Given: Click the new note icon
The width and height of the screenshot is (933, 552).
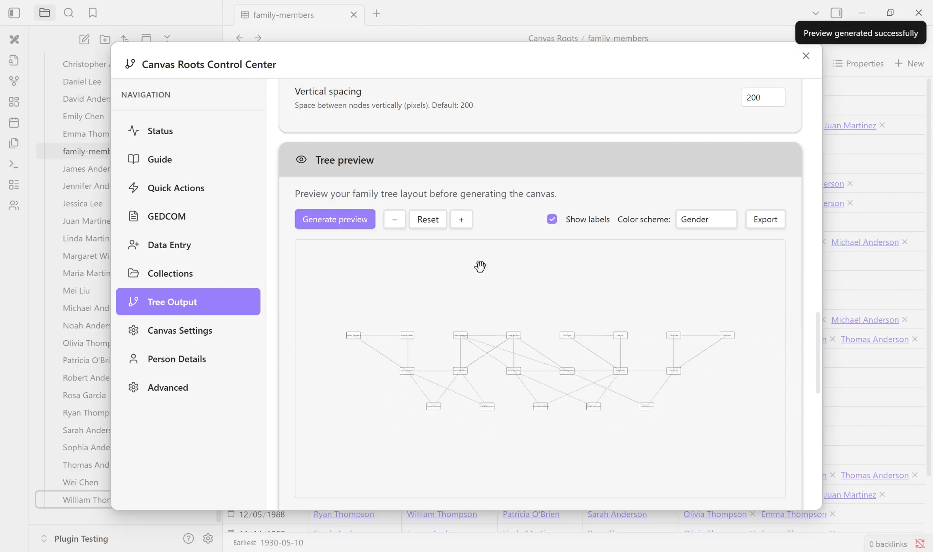Looking at the screenshot, I should coord(84,39).
